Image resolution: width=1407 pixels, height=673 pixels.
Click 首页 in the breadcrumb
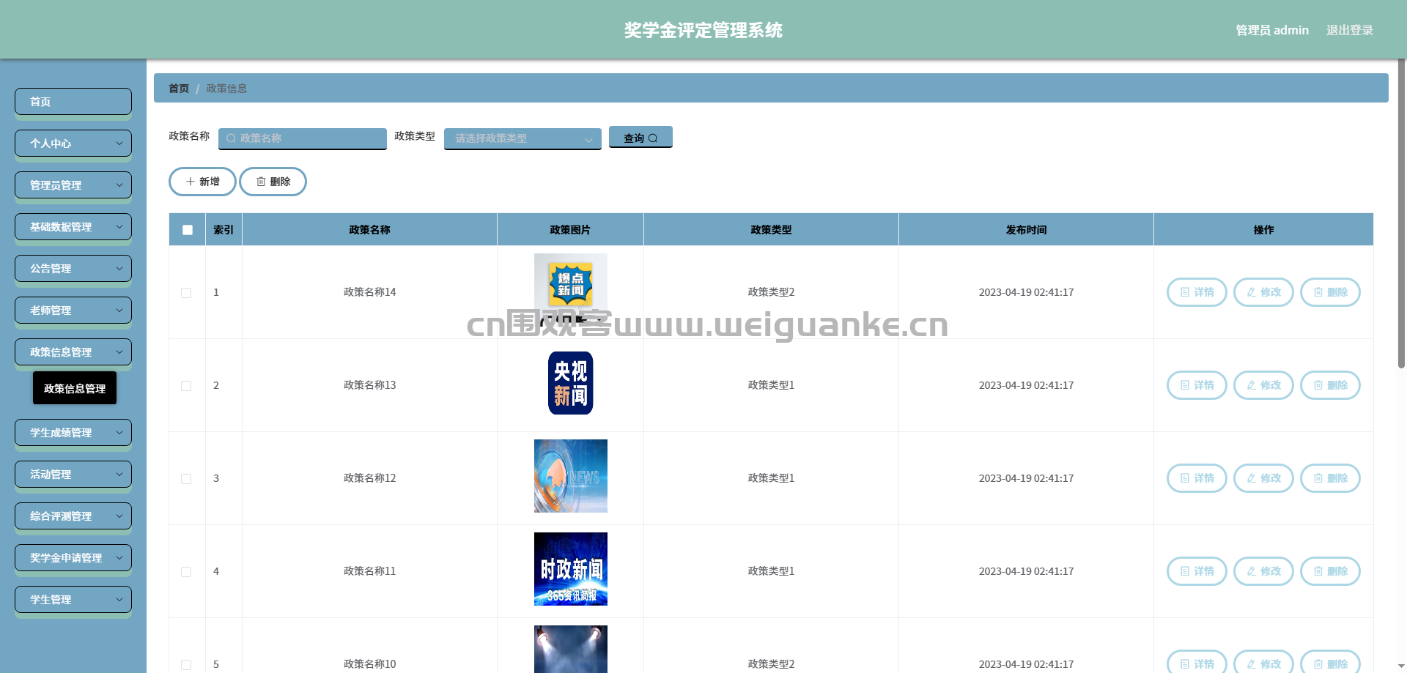[179, 89]
